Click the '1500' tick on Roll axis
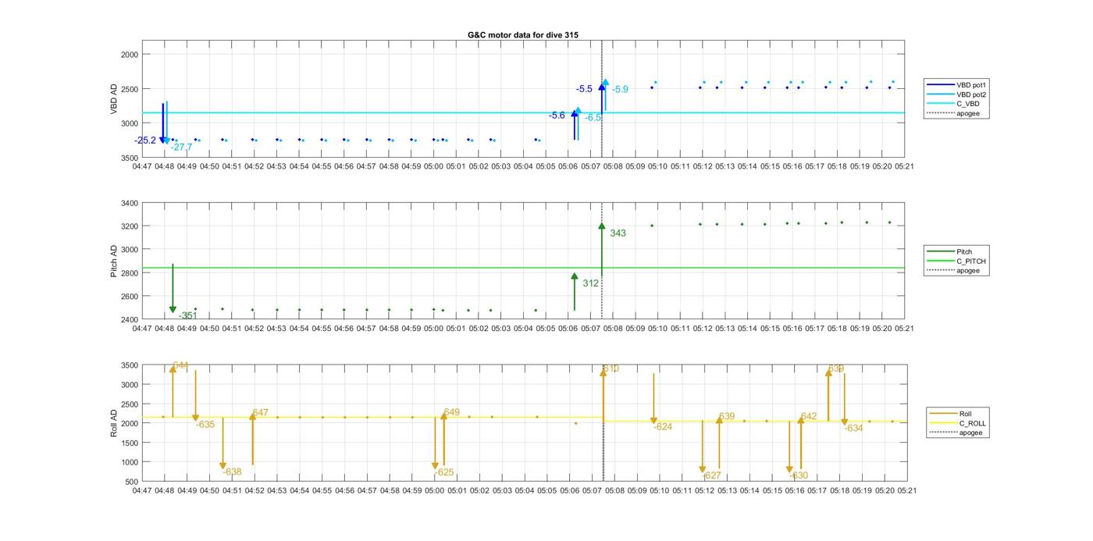Image resolution: width=1093 pixels, height=541 pixels. (x=129, y=443)
